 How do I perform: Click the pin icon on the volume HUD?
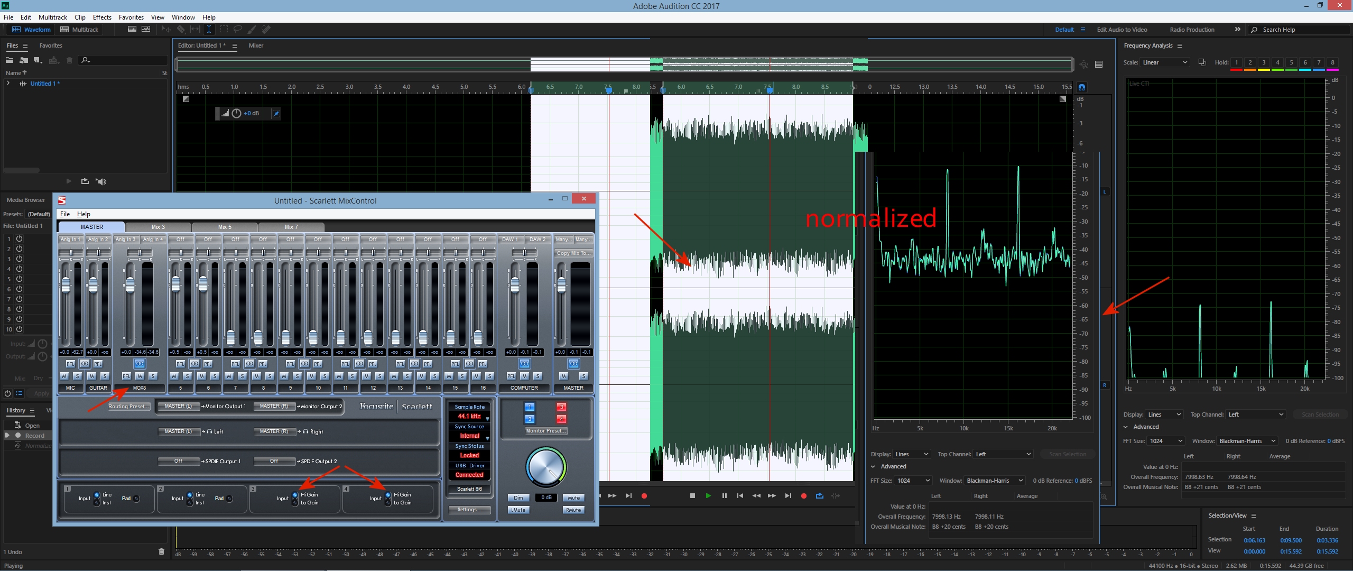276,114
